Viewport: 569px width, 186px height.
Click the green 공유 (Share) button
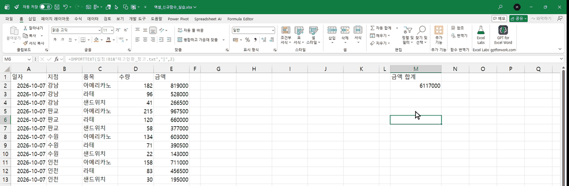[519, 18]
